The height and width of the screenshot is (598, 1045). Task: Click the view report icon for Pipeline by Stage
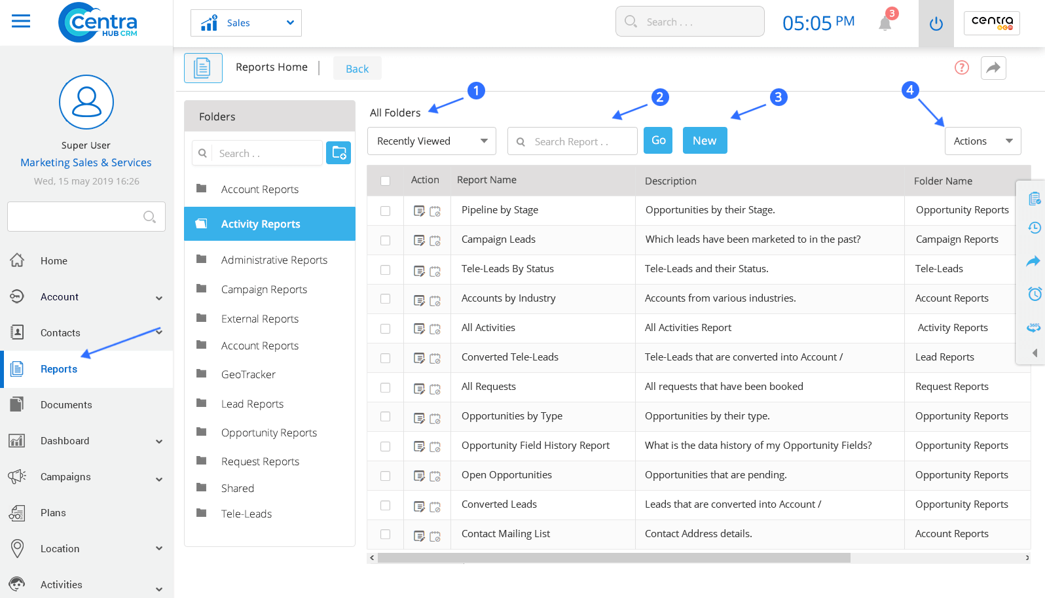tap(419, 211)
